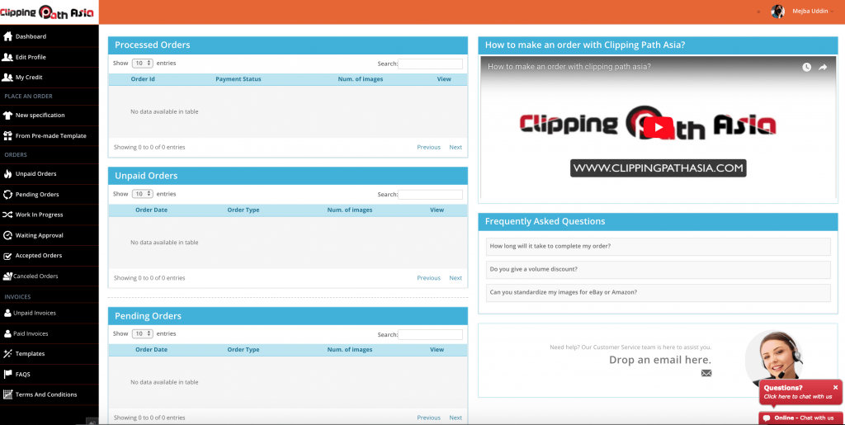Sort Unpaid Orders by Order Type

(243, 210)
